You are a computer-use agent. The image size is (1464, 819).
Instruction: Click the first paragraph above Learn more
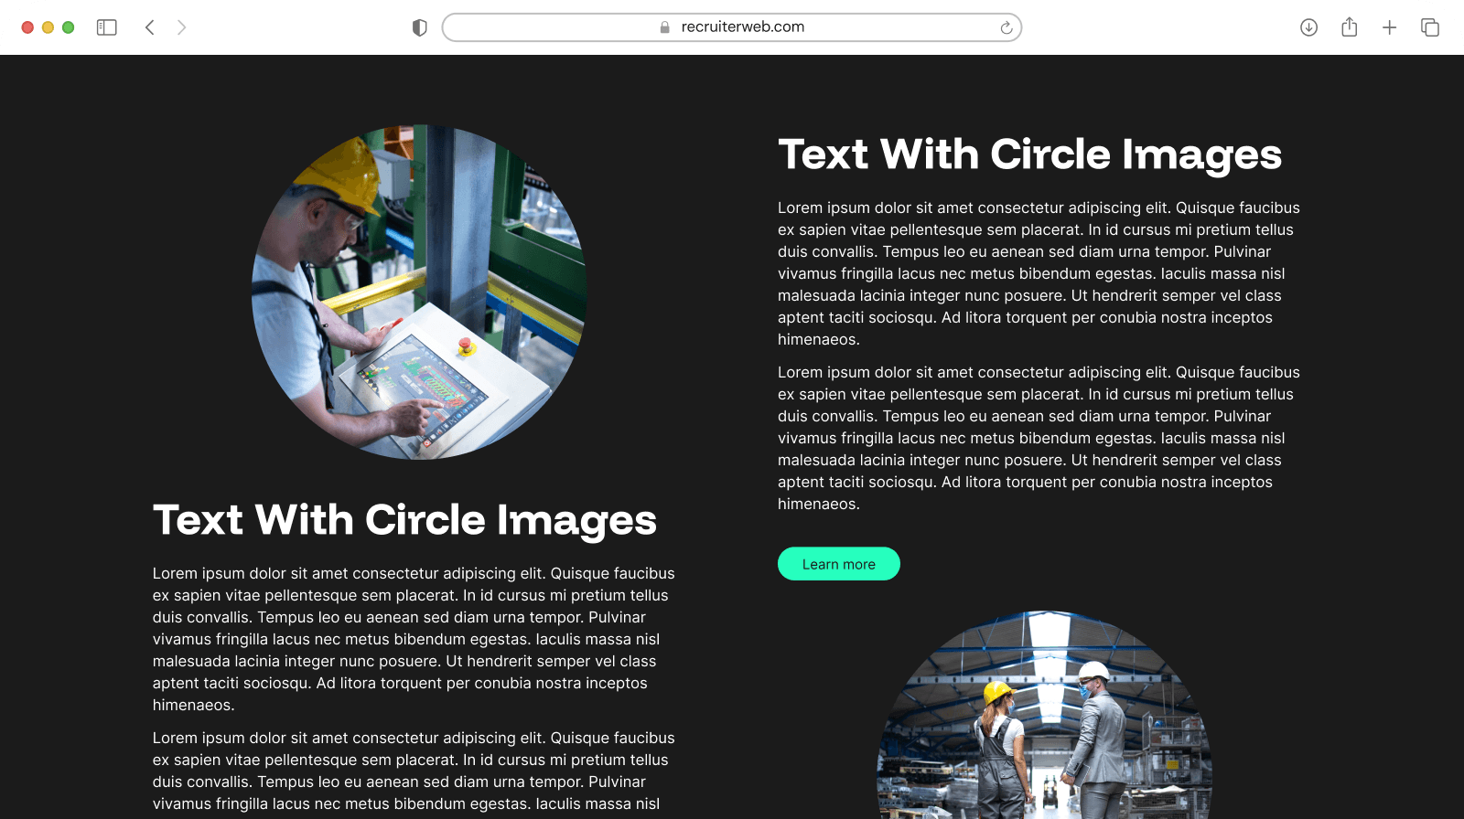[x=1039, y=273]
